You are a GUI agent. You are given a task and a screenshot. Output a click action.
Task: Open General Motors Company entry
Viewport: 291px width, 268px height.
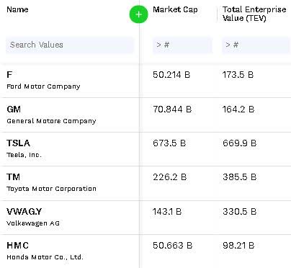click(x=51, y=121)
